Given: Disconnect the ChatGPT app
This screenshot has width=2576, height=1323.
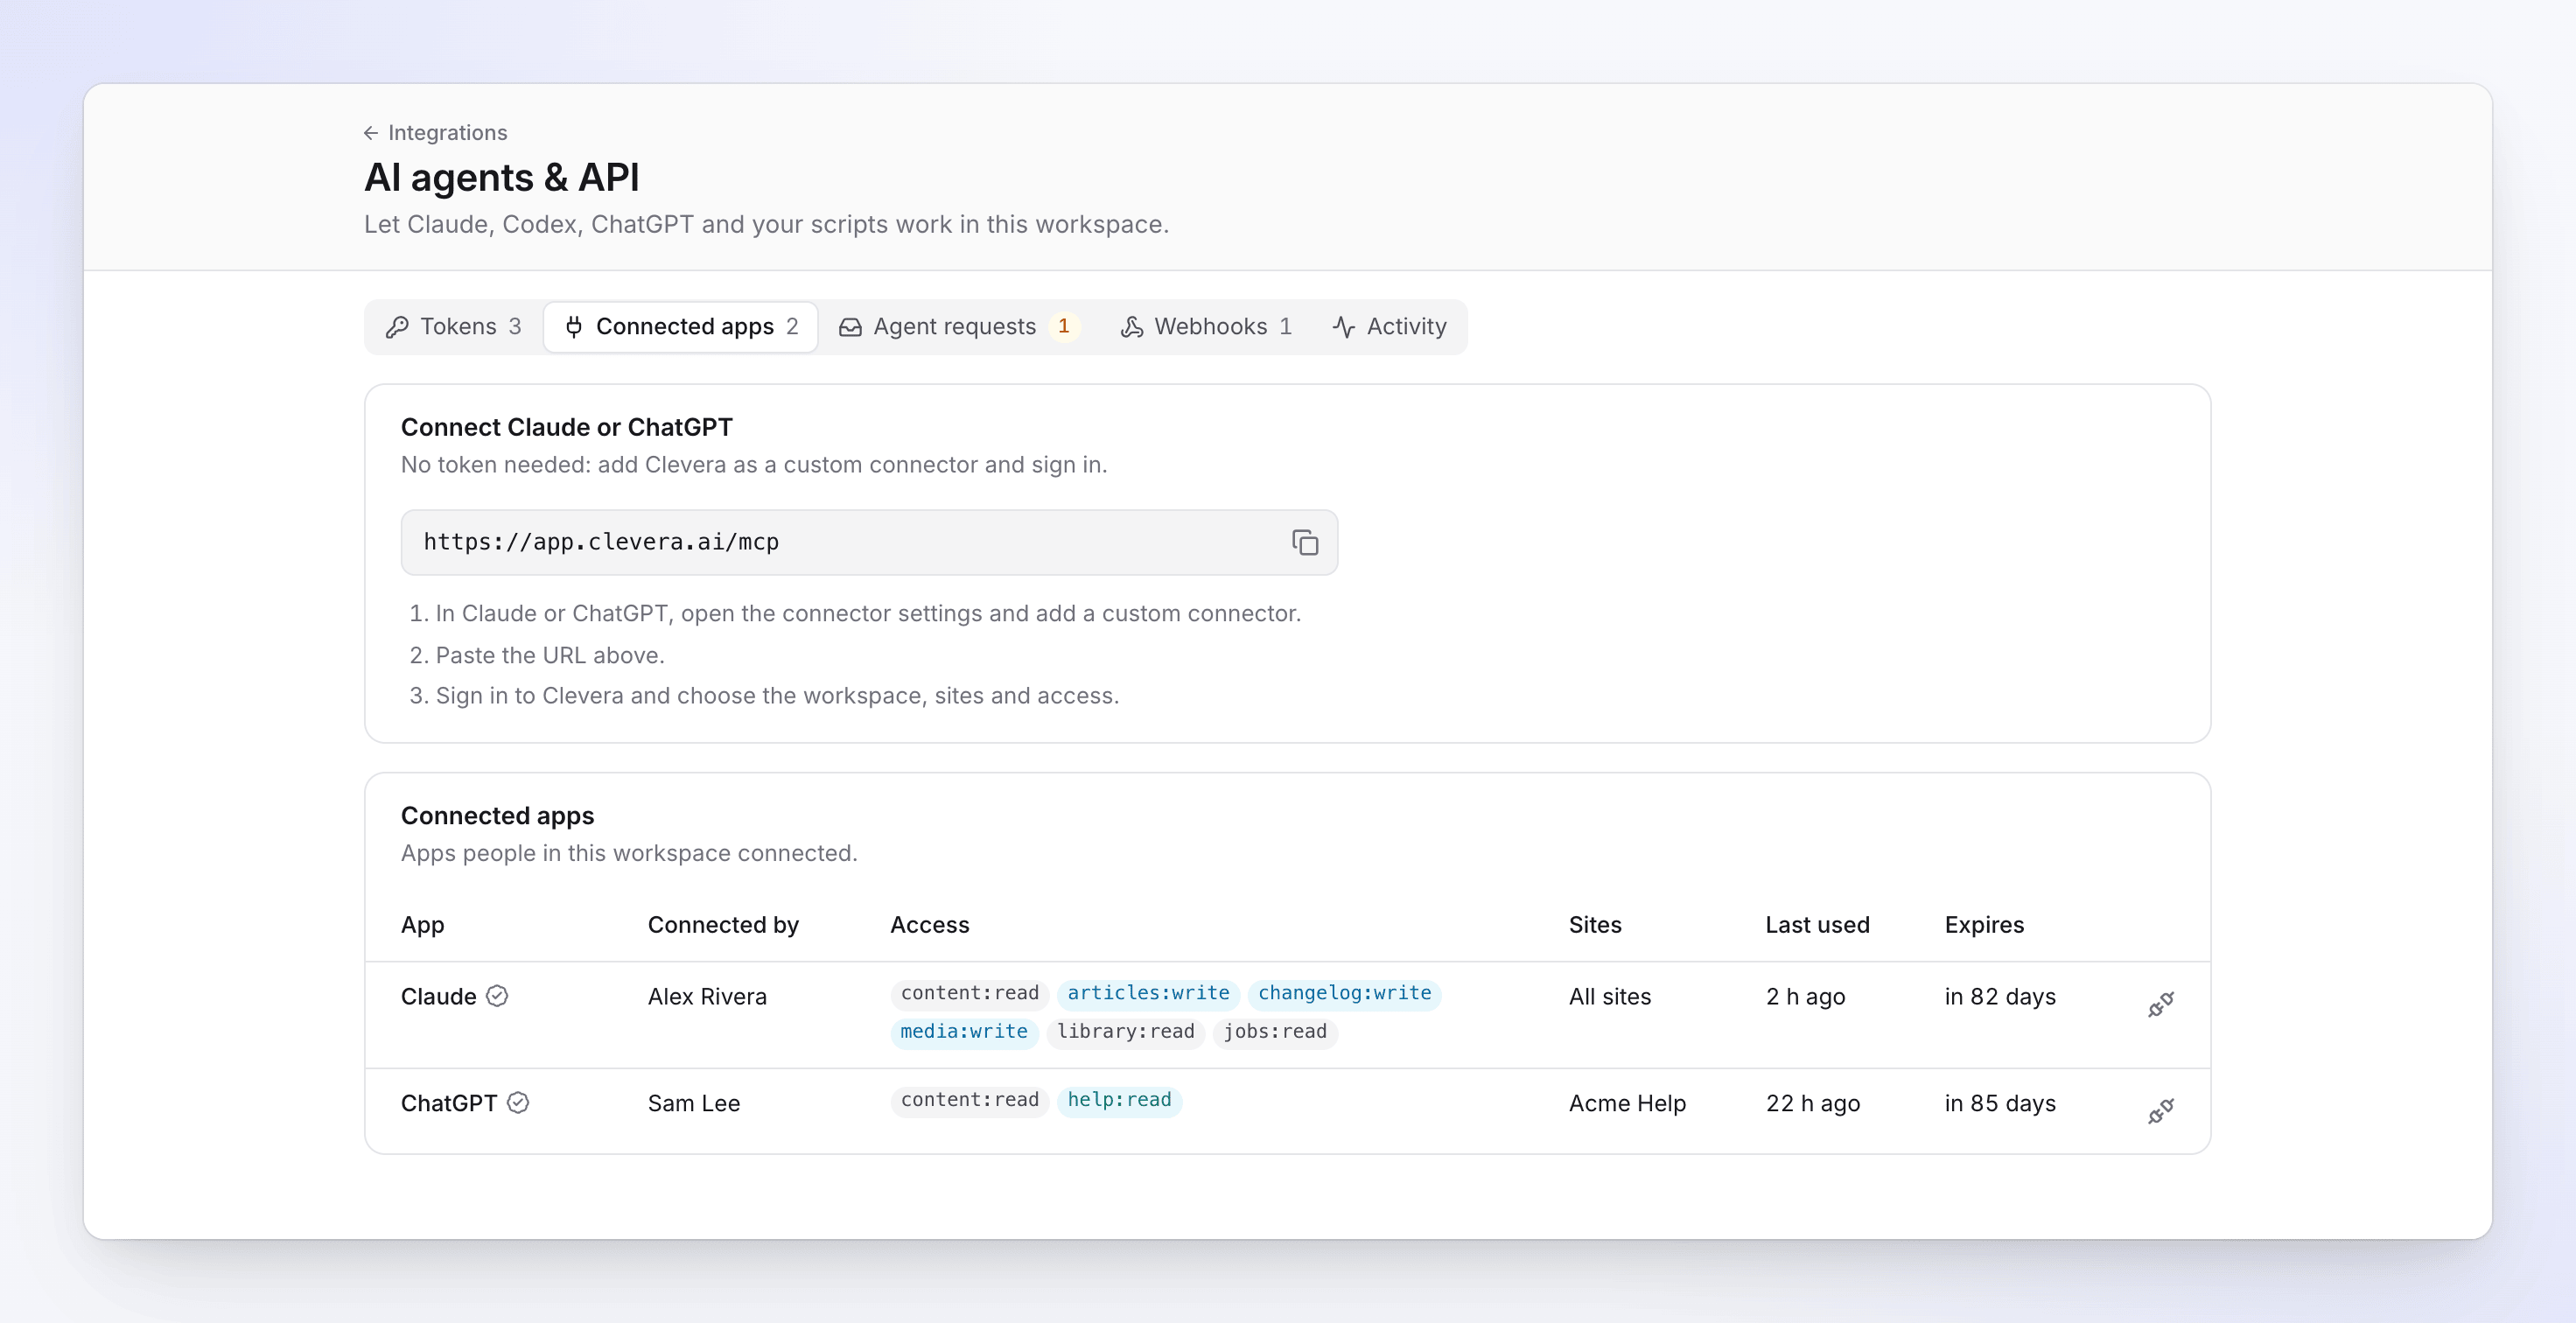Looking at the screenshot, I should 2160,1111.
